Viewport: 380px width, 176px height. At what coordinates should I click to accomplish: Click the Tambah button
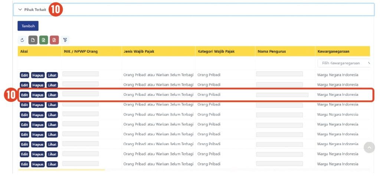coord(28,26)
